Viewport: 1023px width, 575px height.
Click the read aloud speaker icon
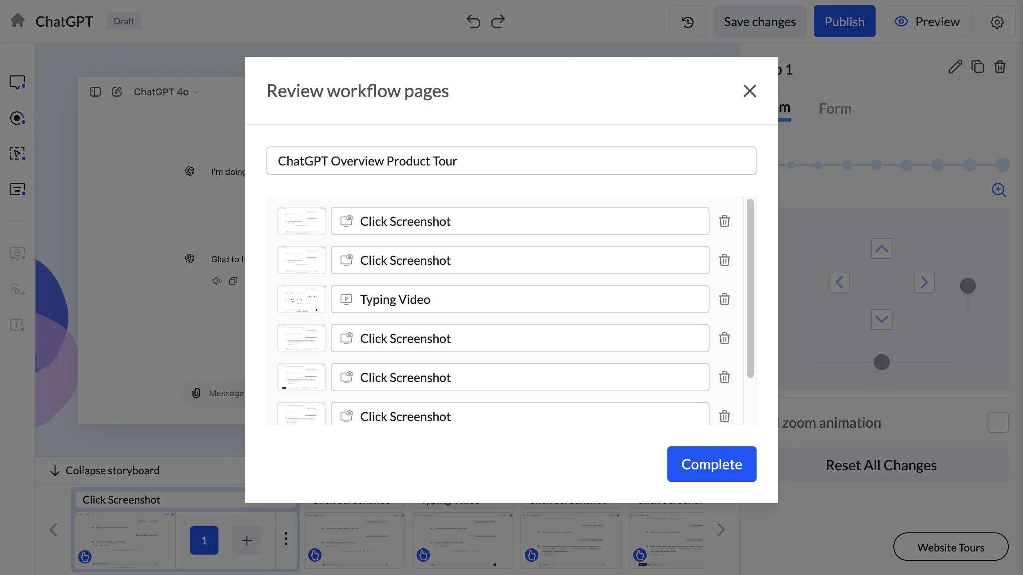click(x=217, y=281)
